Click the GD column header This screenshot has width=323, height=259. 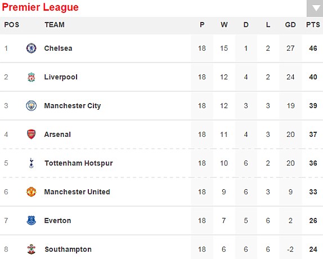290,25
